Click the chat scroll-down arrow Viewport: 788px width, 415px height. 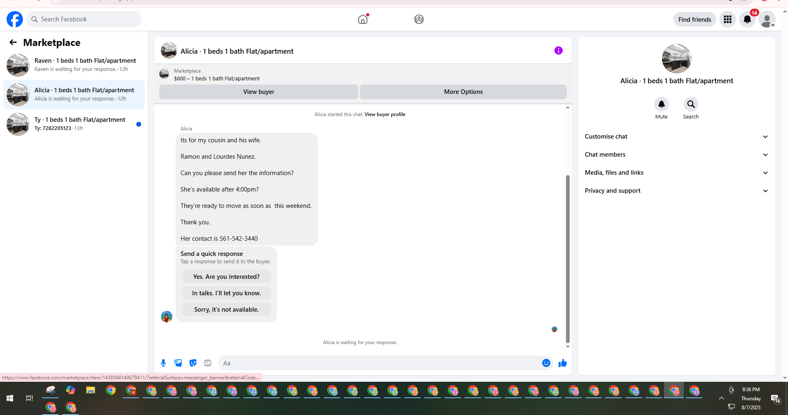coord(568,347)
